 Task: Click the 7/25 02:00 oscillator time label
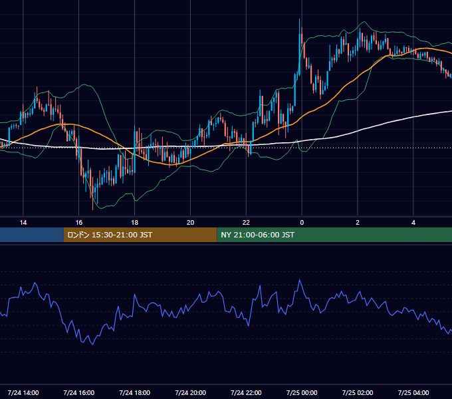[x=358, y=392]
